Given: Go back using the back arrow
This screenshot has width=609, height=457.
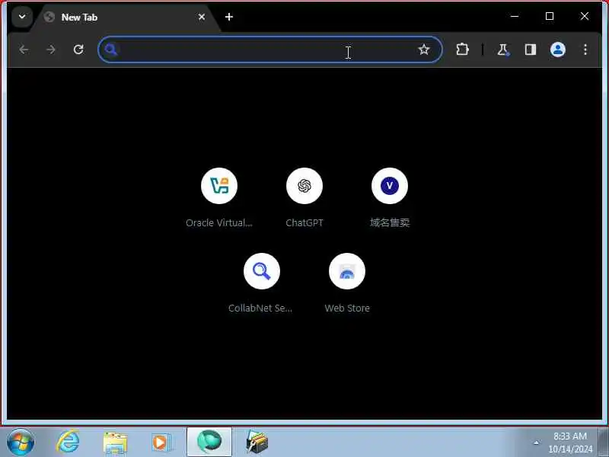Looking at the screenshot, I should coord(24,50).
